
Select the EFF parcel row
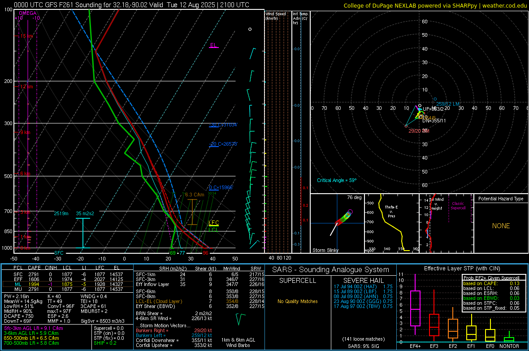pos(68,279)
